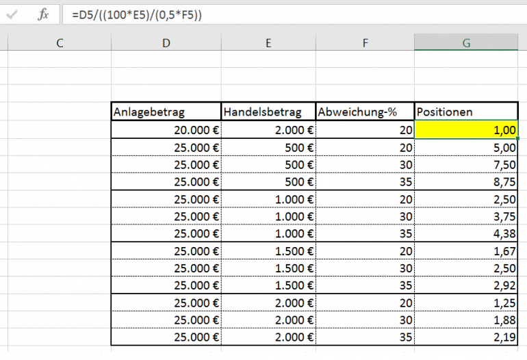The image size is (527, 360).
Task: Select Handelsbetrag cell in the 5,00 row
Action: 268,147
